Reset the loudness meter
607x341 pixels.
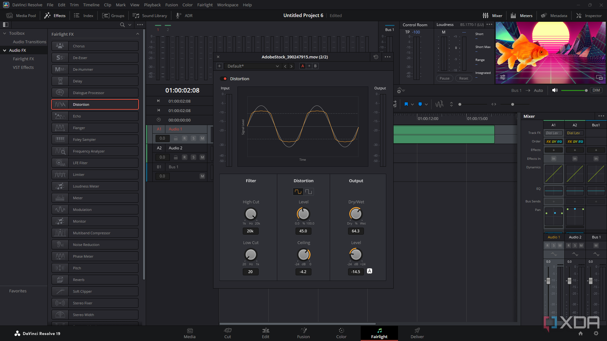pyautogui.click(x=464, y=78)
